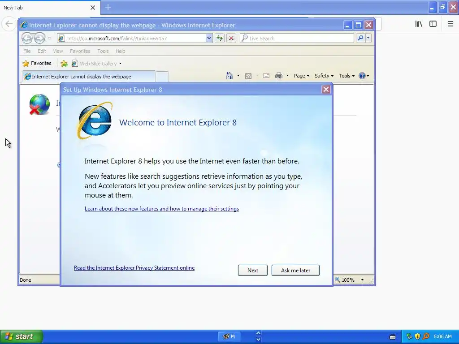Open the Internet Explorer Privacy Statement link

(x=134, y=268)
